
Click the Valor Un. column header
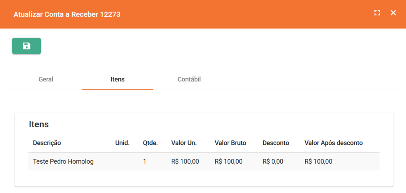(184, 143)
